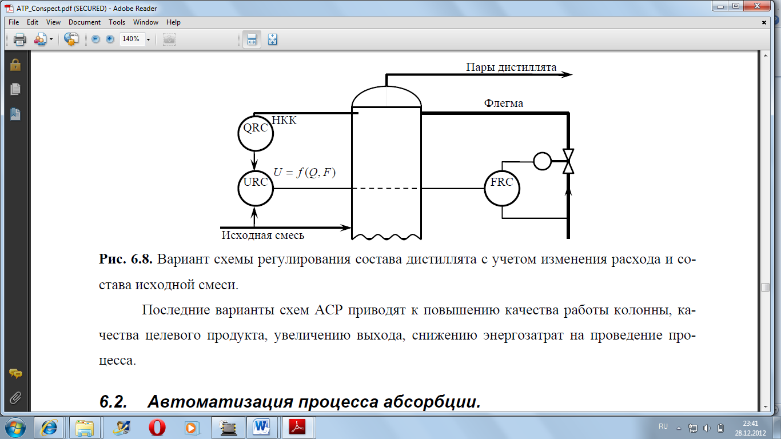This screenshot has width=781, height=439.
Task: Toggle fit one full page mode
Action: coord(272,39)
